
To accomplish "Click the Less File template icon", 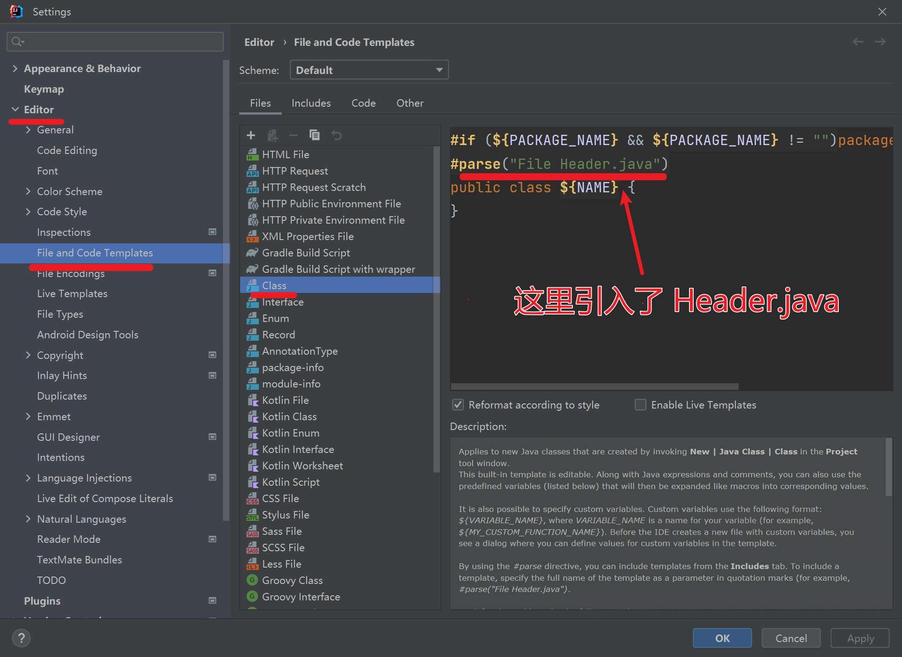I will pyautogui.click(x=252, y=564).
